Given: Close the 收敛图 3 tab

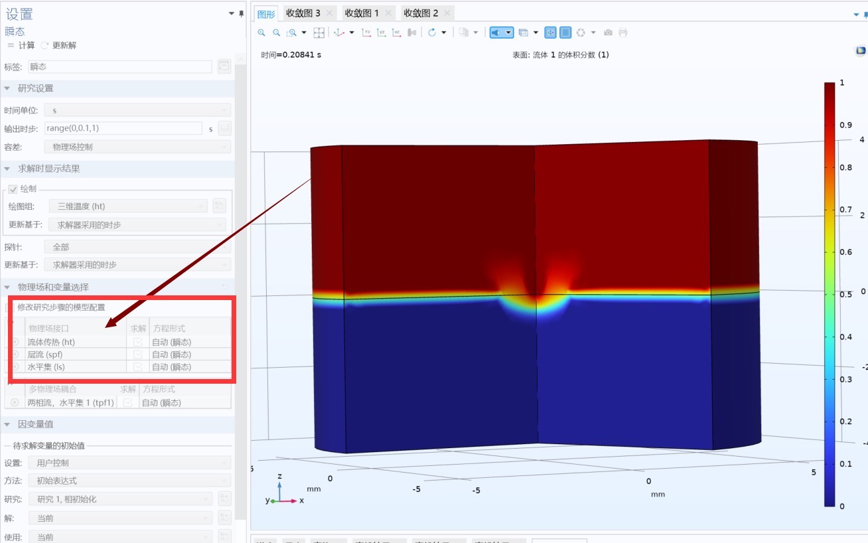Looking at the screenshot, I should point(330,13).
